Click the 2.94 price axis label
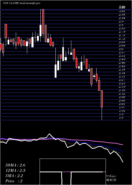Viewport: 132px width, 185px height. click(122, 18)
